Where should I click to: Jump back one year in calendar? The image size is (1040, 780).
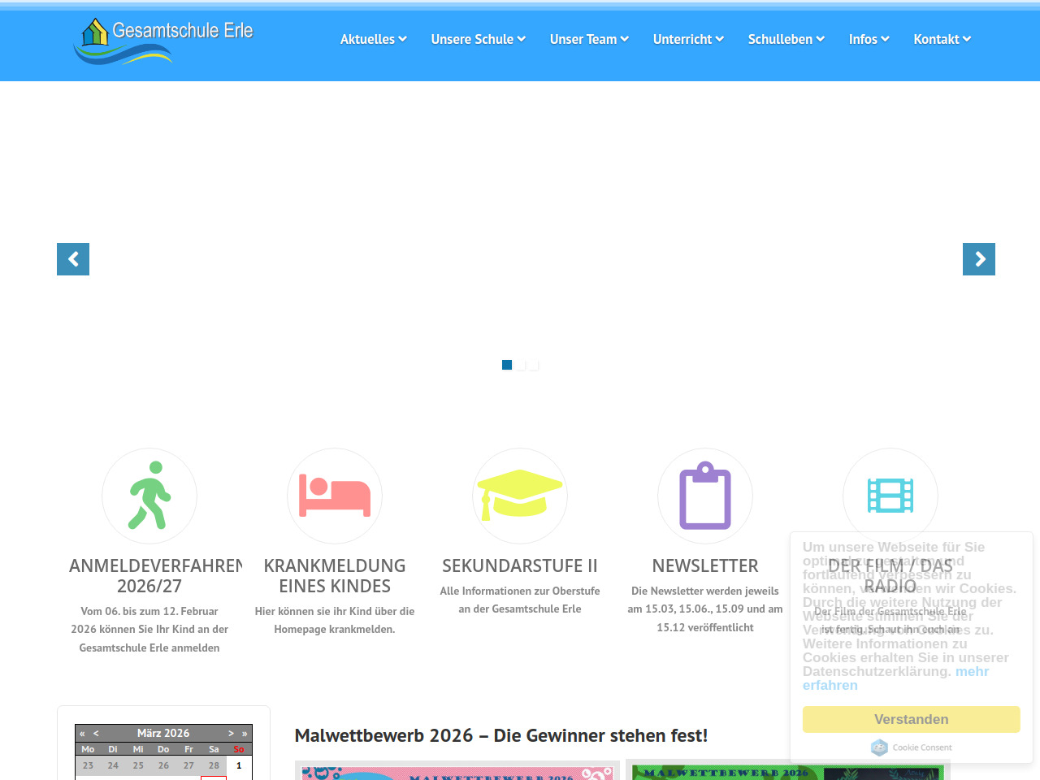(82, 733)
